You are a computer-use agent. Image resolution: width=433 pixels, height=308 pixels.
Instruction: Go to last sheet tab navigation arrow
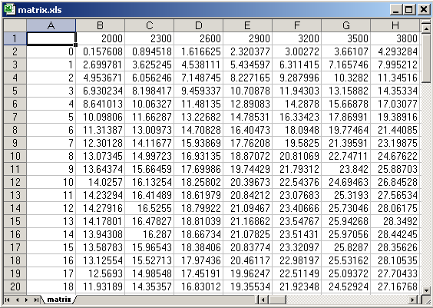(x=36, y=300)
